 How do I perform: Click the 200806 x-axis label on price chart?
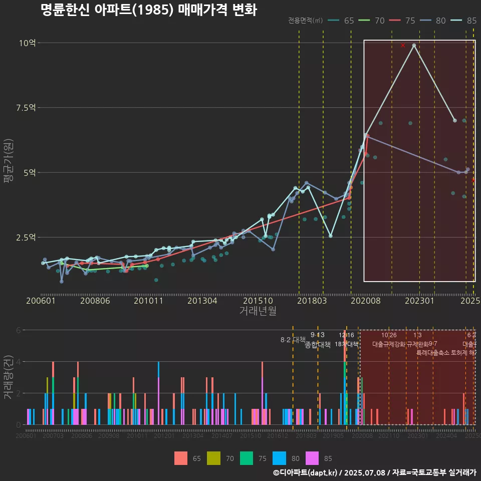[x=95, y=301]
